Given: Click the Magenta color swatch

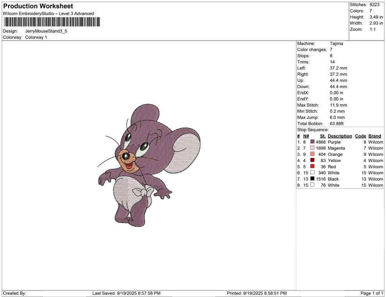Looking at the screenshot, I should click(x=312, y=148).
